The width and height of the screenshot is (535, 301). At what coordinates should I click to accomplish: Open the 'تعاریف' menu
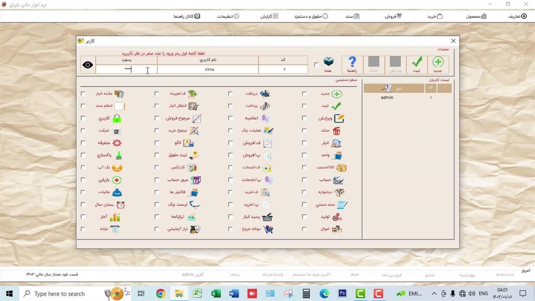(517, 16)
